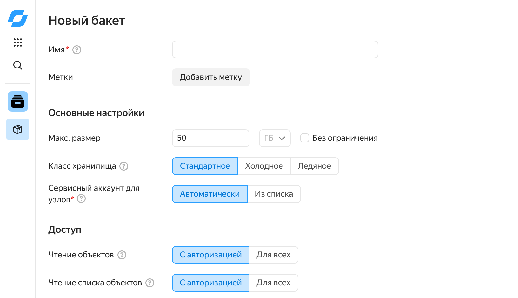Viewport: 518px width, 298px height.
Task: Show help for Чтение списка объектов
Action: point(150,283)
